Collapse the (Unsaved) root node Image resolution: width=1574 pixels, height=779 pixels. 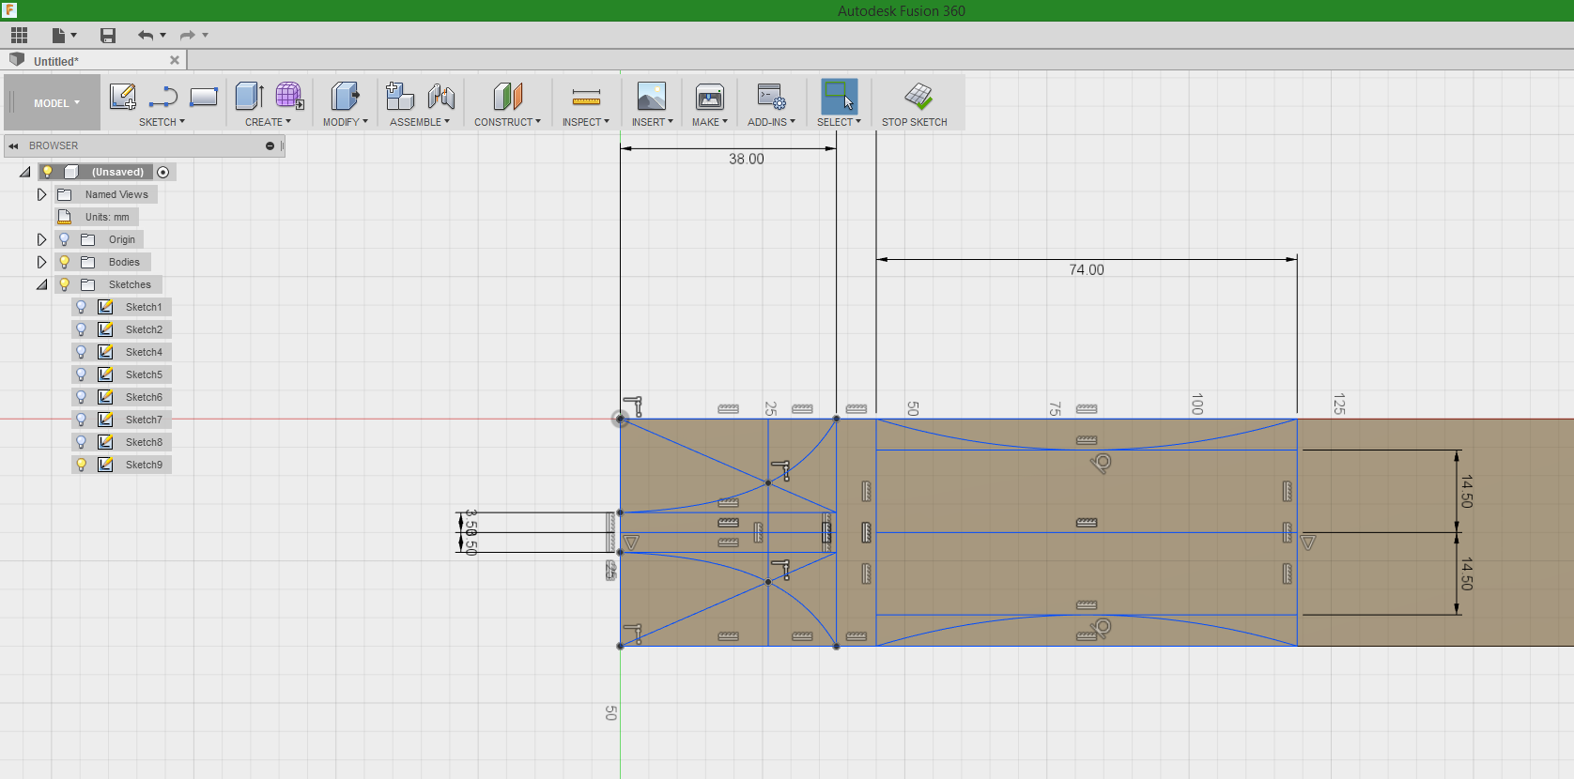(x=25, y=173)
